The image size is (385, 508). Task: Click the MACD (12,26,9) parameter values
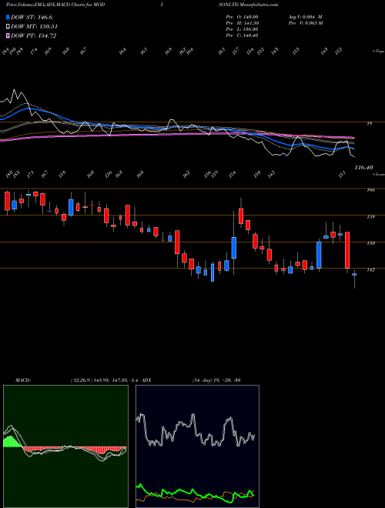click(x=105, y=379)
